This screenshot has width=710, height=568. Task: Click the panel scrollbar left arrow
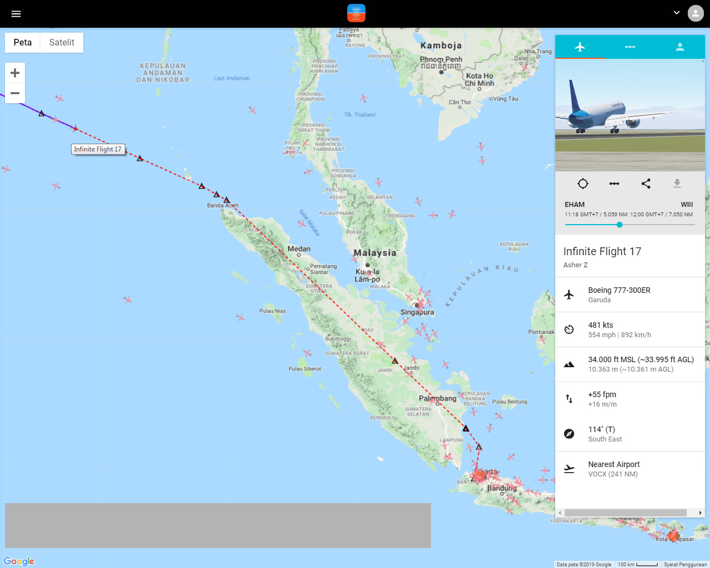click(560, 513)
